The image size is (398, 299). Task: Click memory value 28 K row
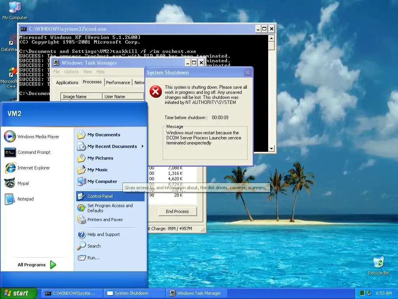[178, 195]
